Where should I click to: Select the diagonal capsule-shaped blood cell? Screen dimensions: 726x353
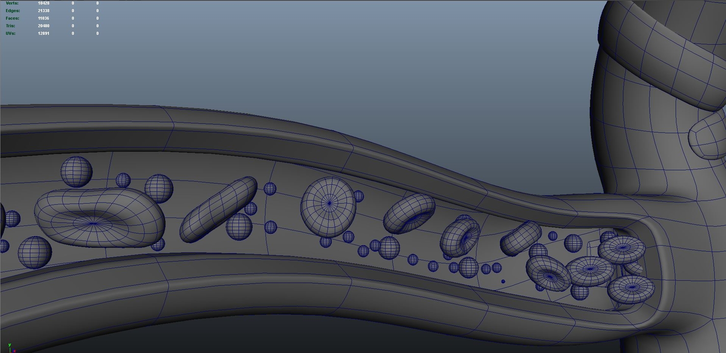point(218,208)
